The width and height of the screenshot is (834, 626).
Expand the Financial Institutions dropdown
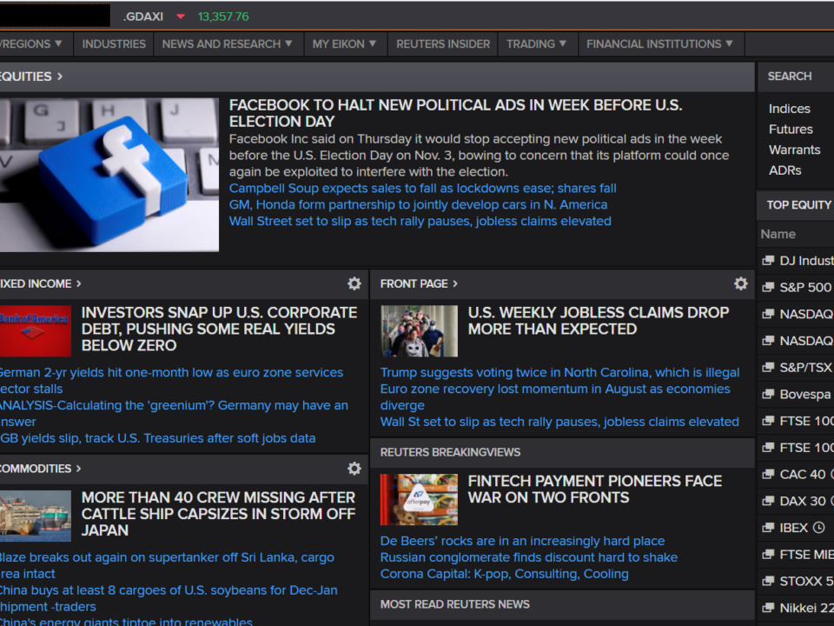(659, 43)
